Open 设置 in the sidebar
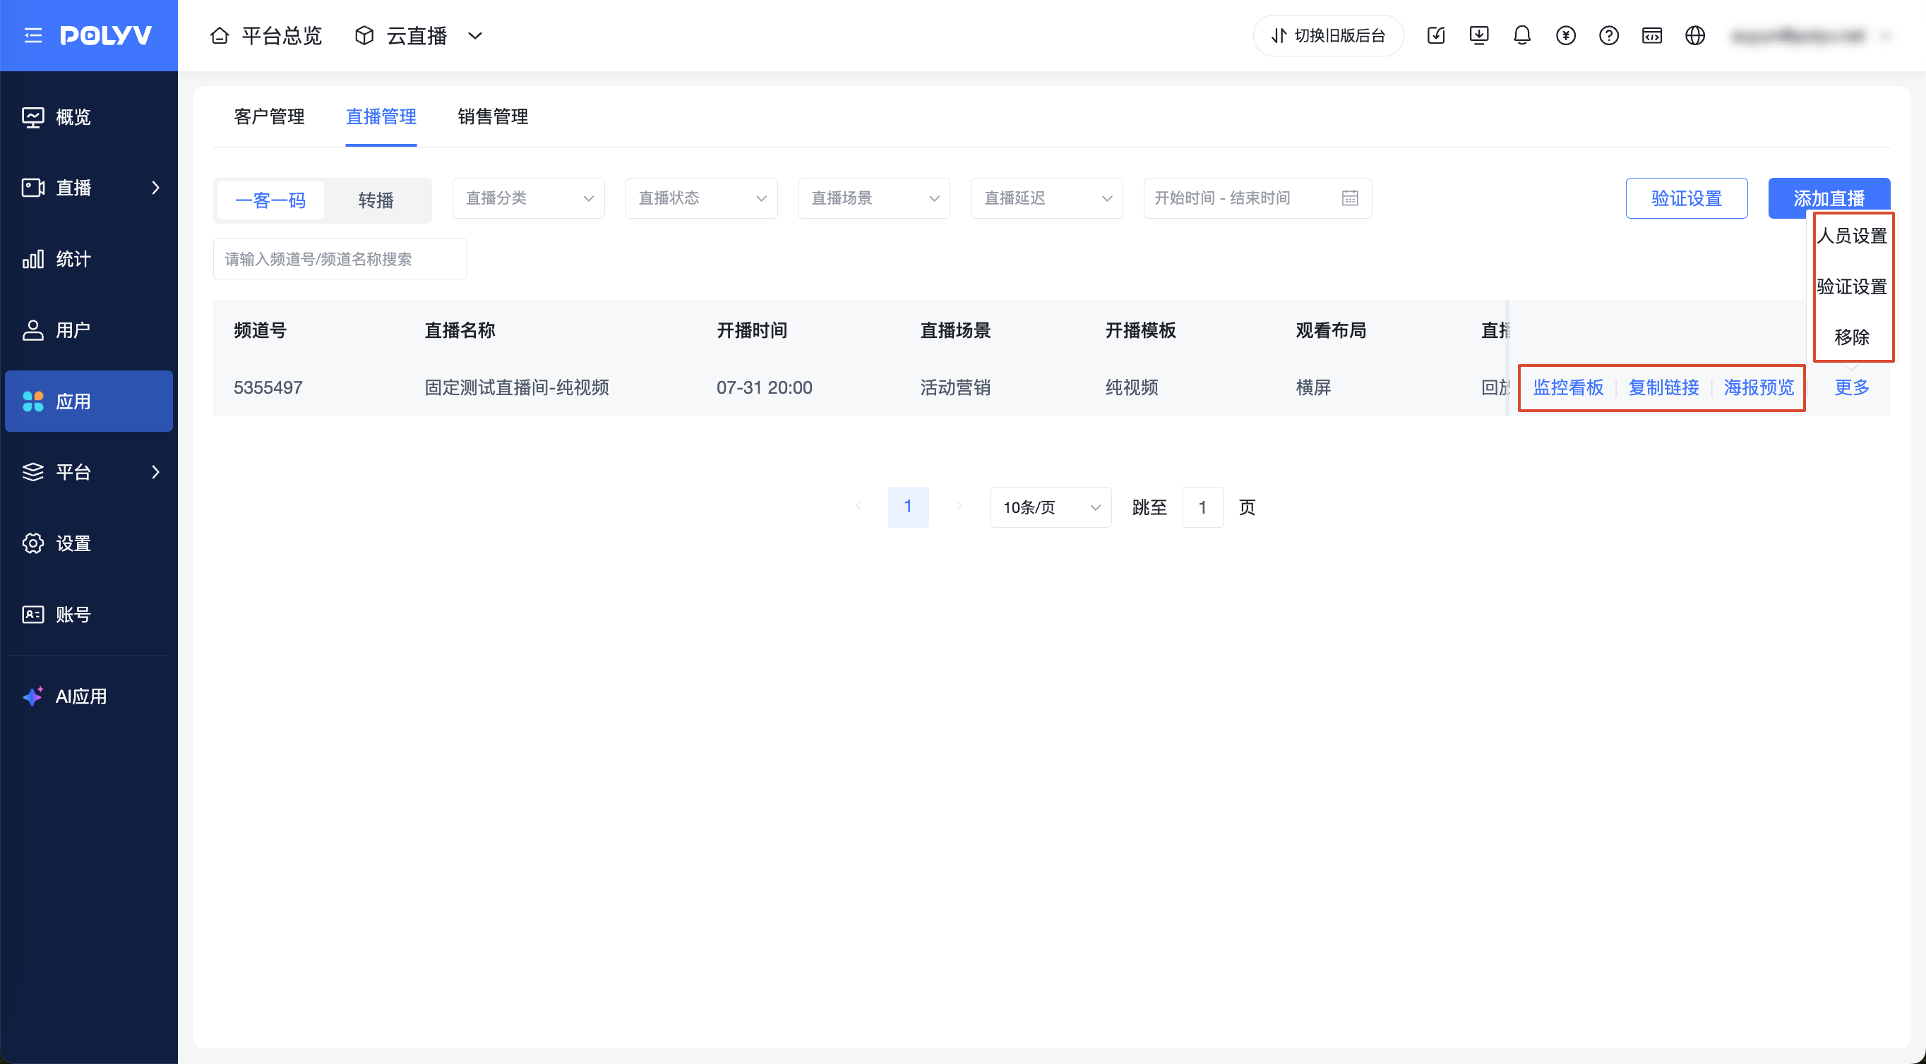1926x1064 pixels. point(89,543)
